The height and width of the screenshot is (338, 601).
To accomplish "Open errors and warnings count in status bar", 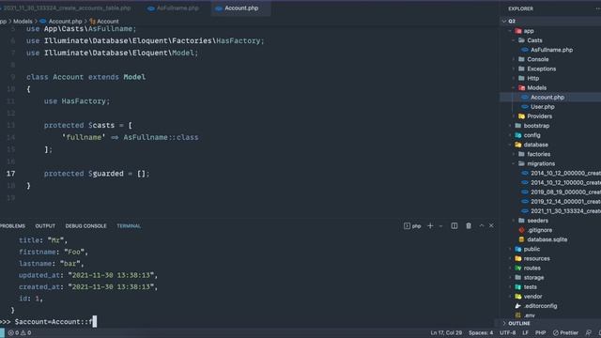I will pos(20,333).
